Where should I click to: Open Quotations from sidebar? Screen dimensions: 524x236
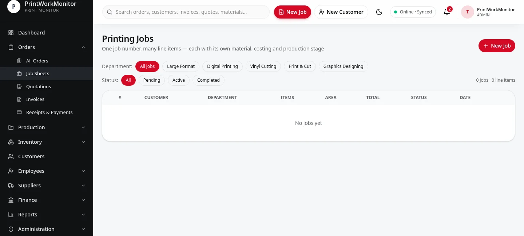[47, 86]
